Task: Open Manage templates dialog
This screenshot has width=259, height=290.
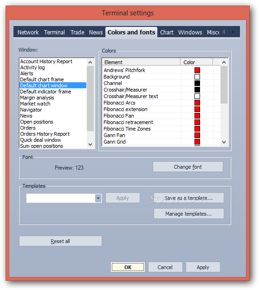Action: tap(189, 214)
